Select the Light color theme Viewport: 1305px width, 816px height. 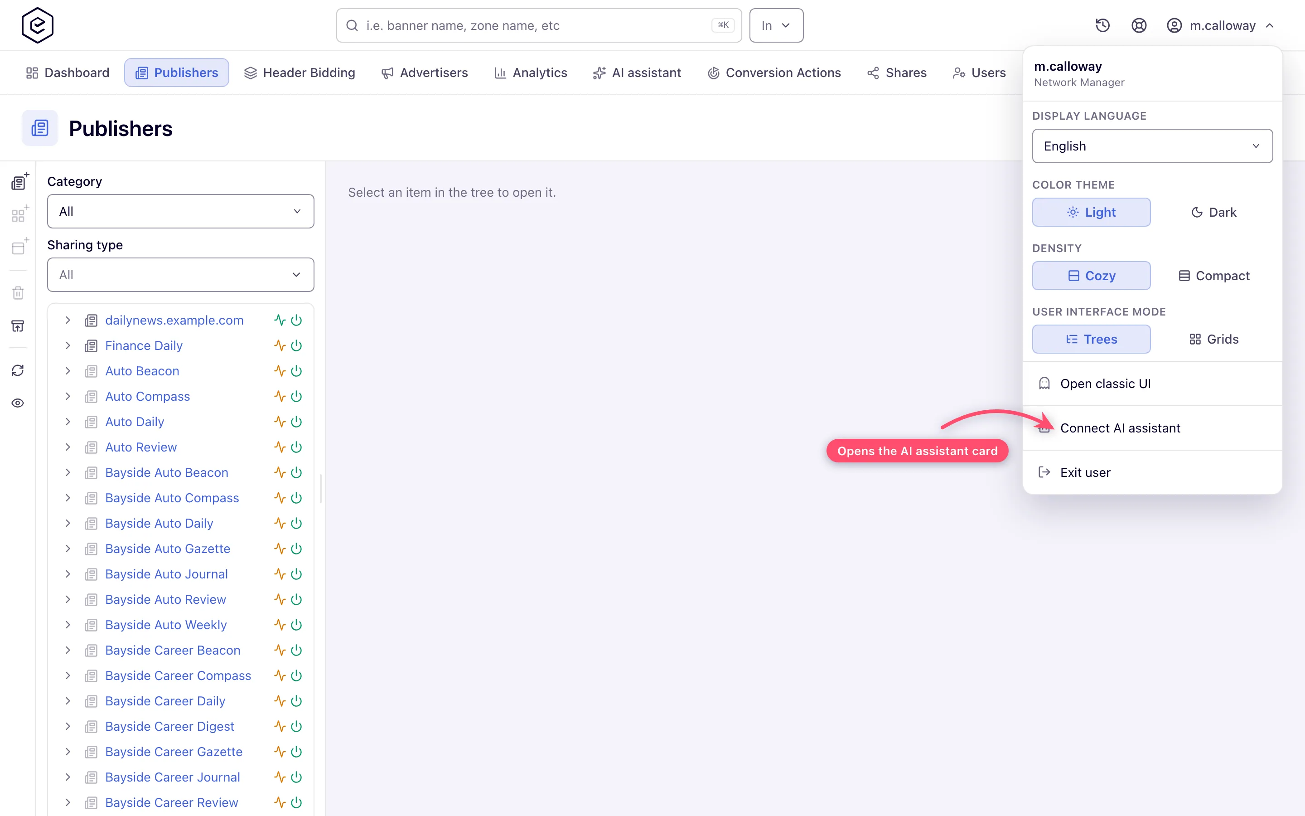pyautogui.click(x=1091, y=212)
